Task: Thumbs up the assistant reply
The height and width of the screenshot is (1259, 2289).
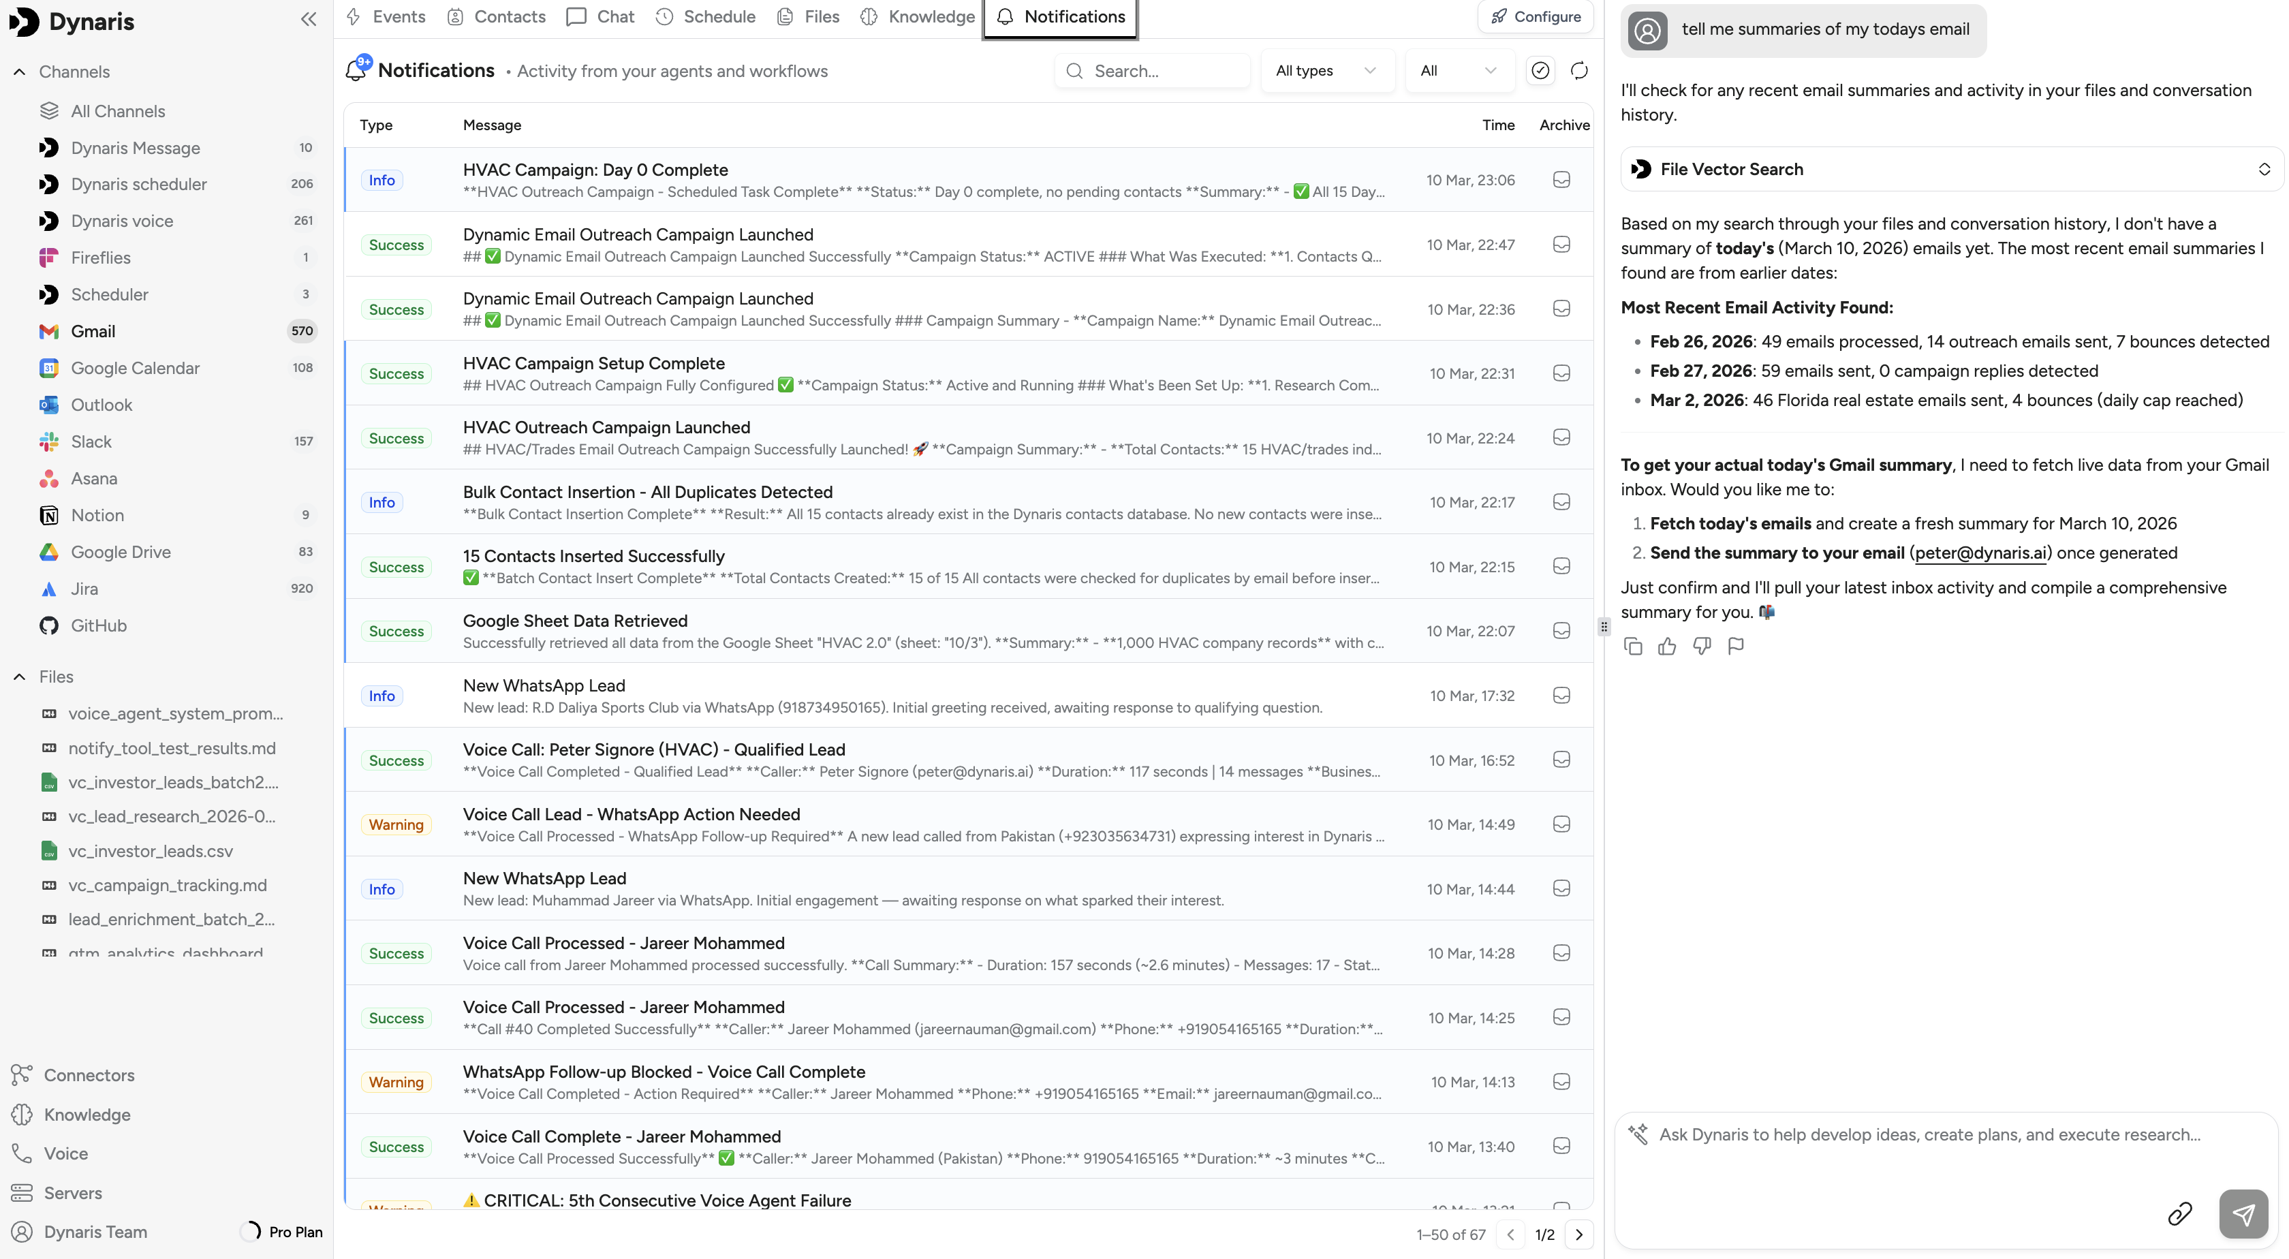Action: (1667, 646)
